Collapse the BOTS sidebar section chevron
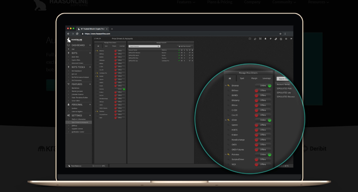The height and width of the screenshot is (192, 358). coord(90,53)
